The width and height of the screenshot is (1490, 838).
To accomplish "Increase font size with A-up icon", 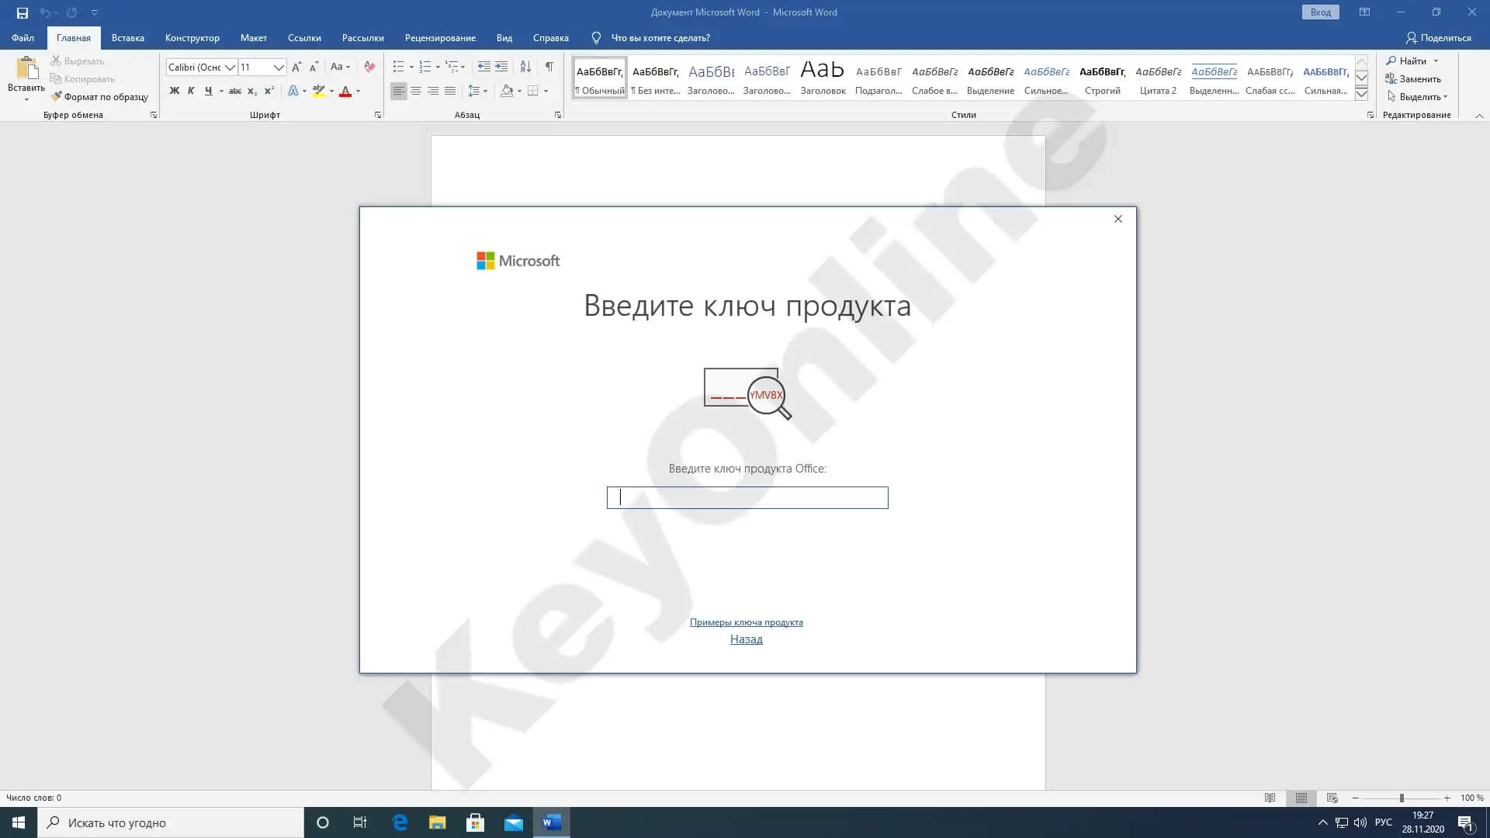I will 296,68.
